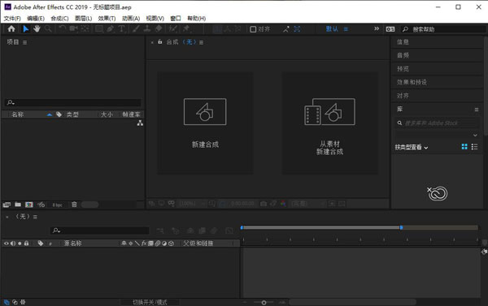The image size is (488, 306).
Task: Select the Selection arrow tool
Action: 26,29
